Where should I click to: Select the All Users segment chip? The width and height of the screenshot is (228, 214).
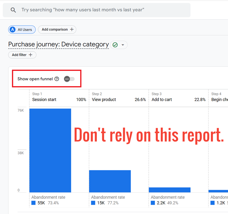tap(22, 29)
